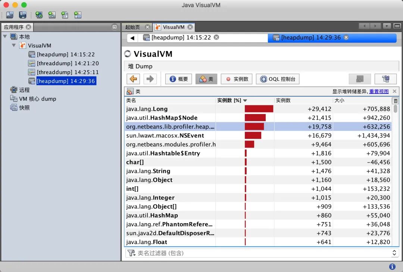Viewport: 403px width, 272px height.
Task: Go back with the orange left arrow
Action: click(133, 79)
